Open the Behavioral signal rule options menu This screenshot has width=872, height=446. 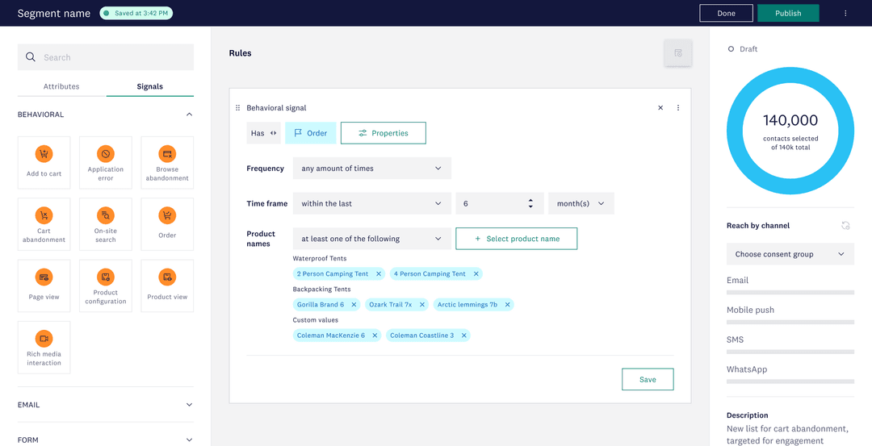click(678, 108)
